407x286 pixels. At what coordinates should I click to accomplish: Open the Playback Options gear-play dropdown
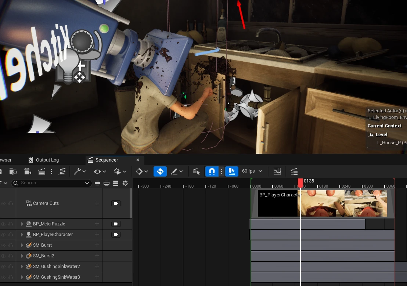(x=120, y=171)
